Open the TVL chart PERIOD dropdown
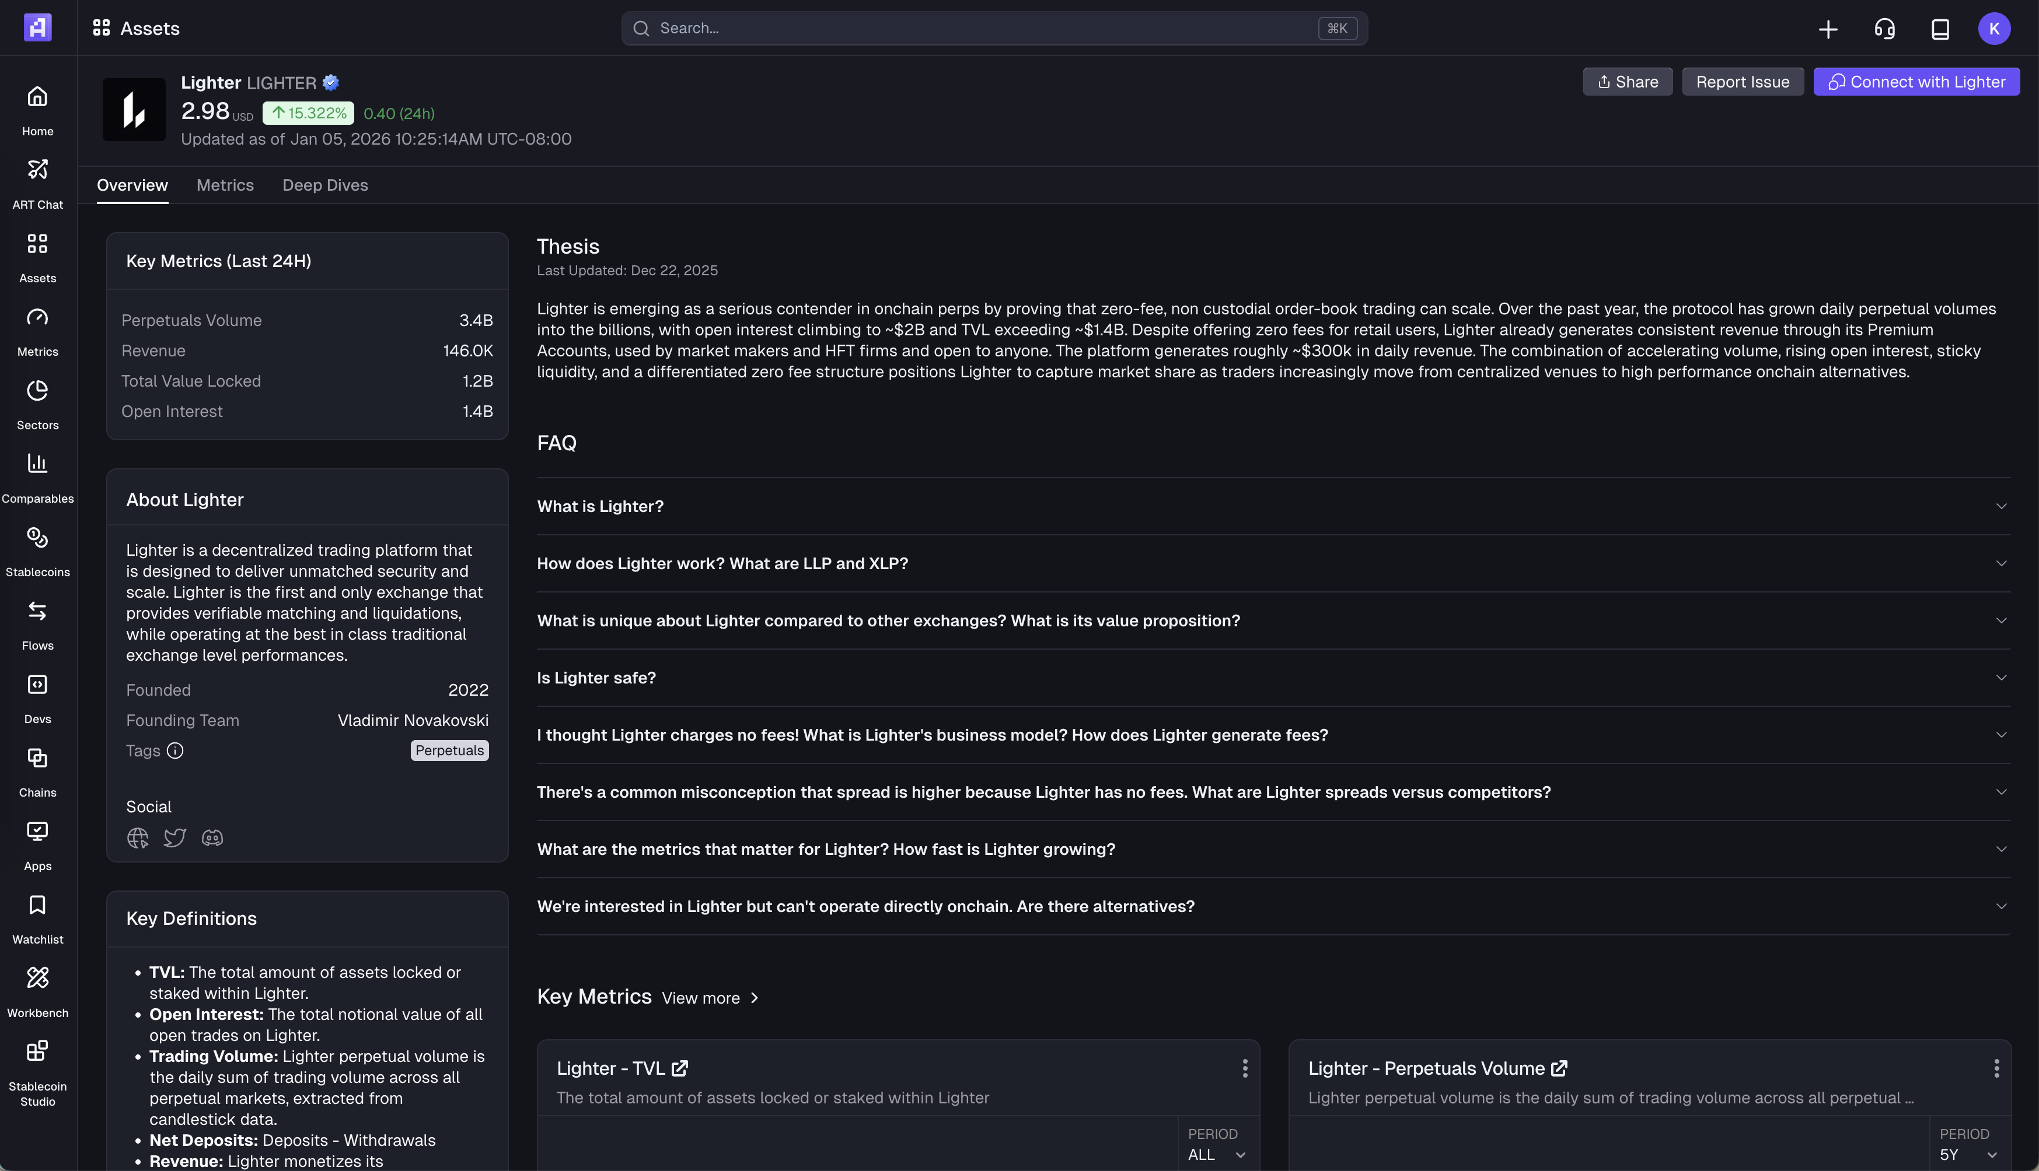The width and height of the screenshot is (2039, 1171). pyautogui.click(x=1217, y=1154)
